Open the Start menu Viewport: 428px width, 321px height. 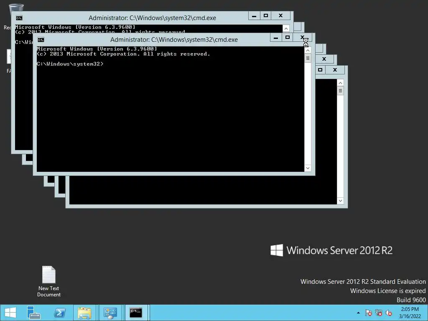pos(10,313)
